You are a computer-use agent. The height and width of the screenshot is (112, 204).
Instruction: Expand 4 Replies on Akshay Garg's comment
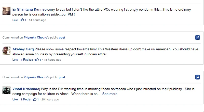click(x=27, y=60)
